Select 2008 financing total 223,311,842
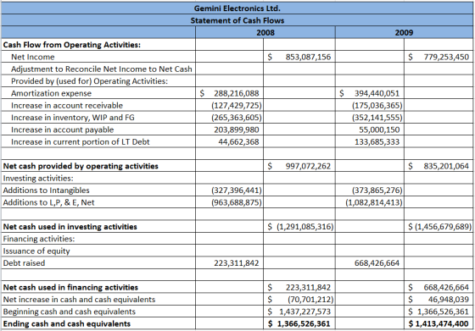The width and height of the screenshot is (475, 331). 308,287
